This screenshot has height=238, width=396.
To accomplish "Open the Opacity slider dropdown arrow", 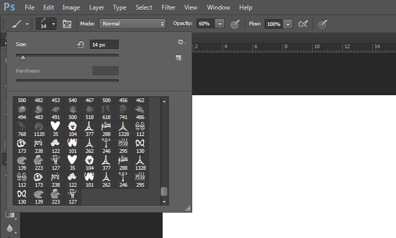I will 220,24.
